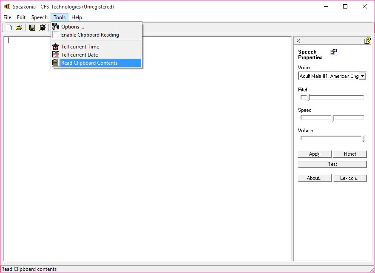Close the Speech Properties side panel

298,41
